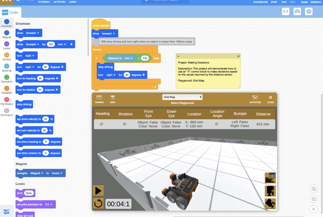Open the Playground menu item
The width and height of the screenshot is (323, 217).
[260, 2]
